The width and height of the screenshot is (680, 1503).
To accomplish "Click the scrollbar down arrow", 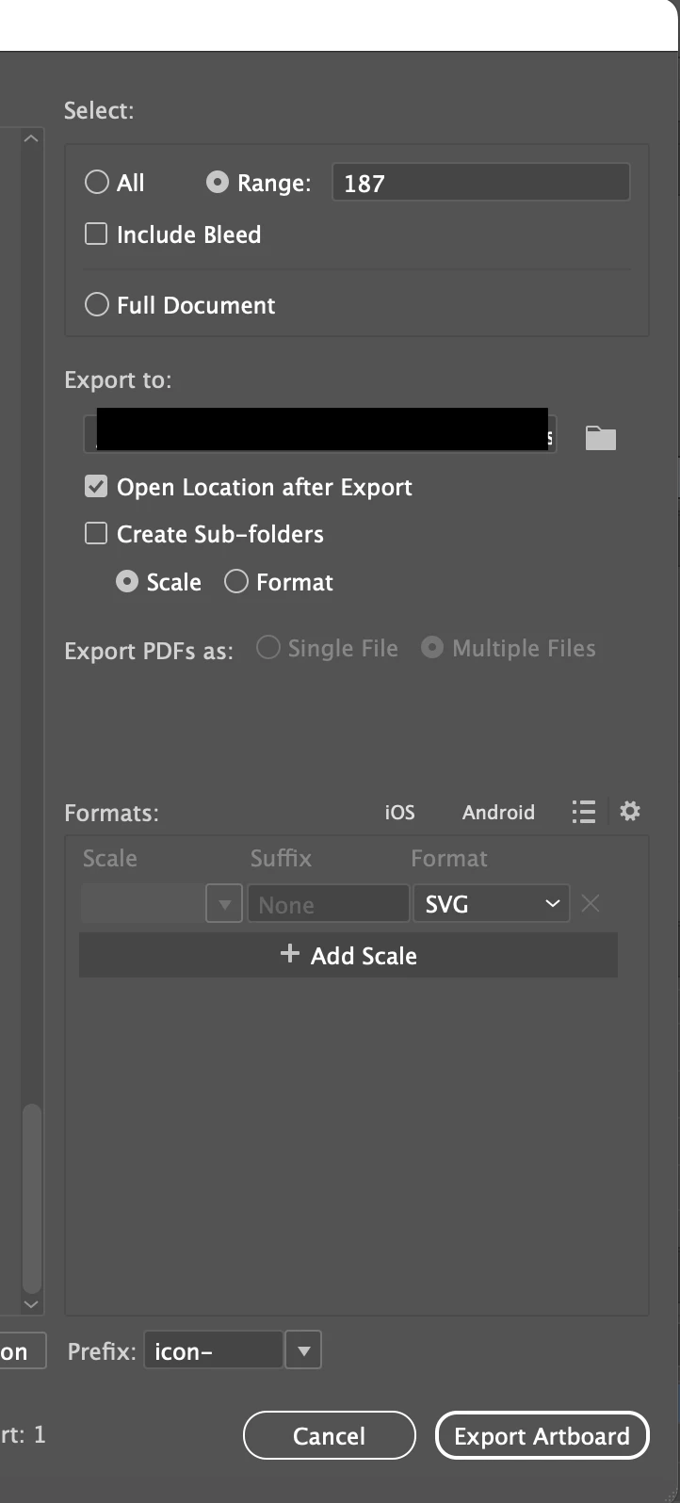I will point(31,1304).
